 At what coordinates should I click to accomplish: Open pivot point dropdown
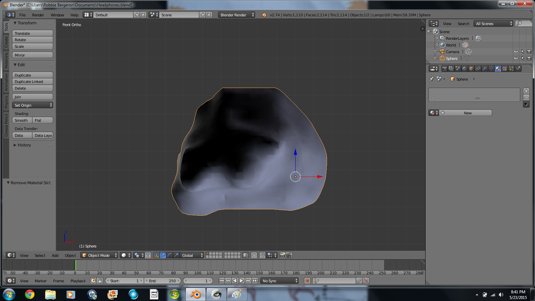point(138,255)
